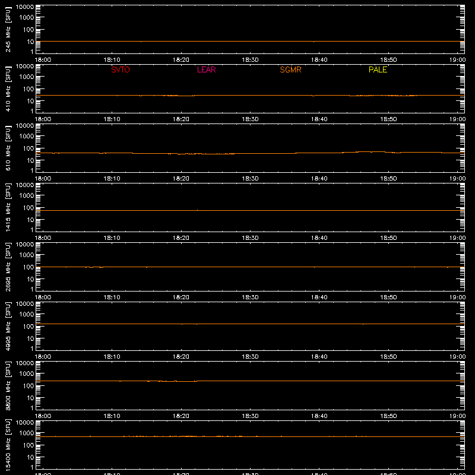Select the 410 MHz [SFU] axis title
The image size is (475, 475).
click(8, 88)
